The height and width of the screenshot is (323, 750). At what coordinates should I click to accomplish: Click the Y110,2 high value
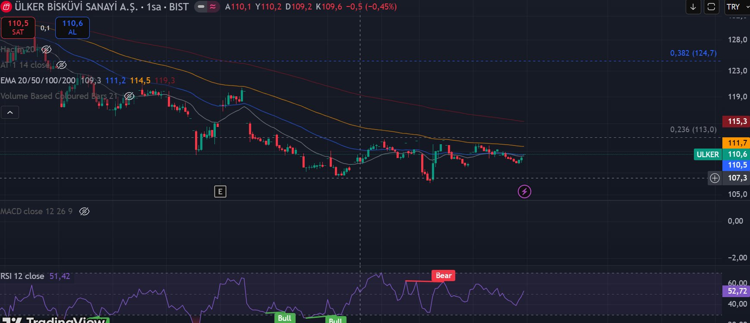click(x=268, y=7)
